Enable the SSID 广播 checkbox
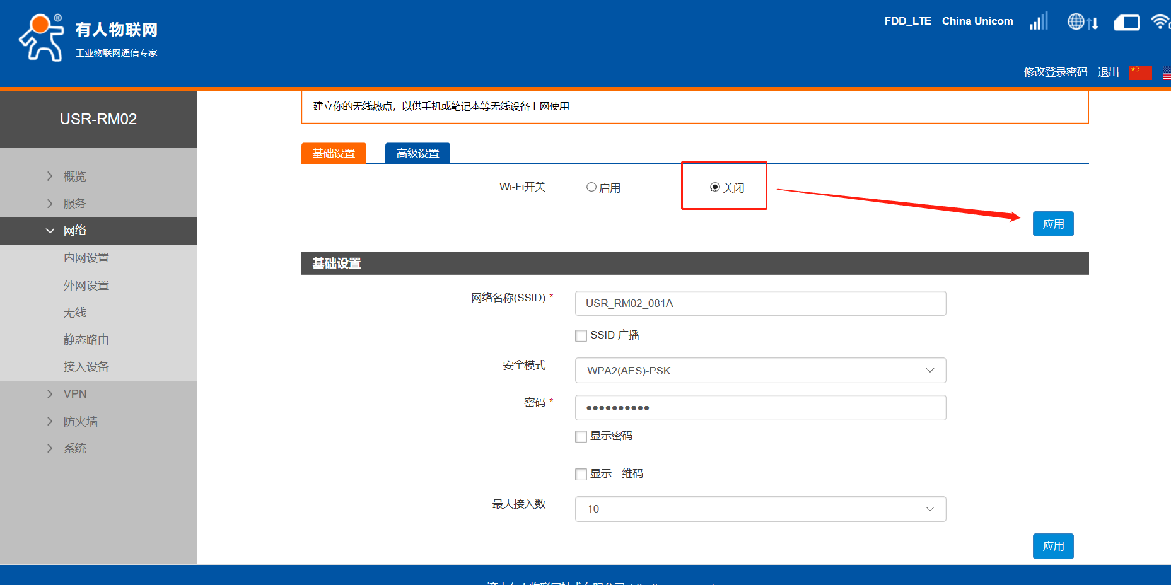 point(581,335)
